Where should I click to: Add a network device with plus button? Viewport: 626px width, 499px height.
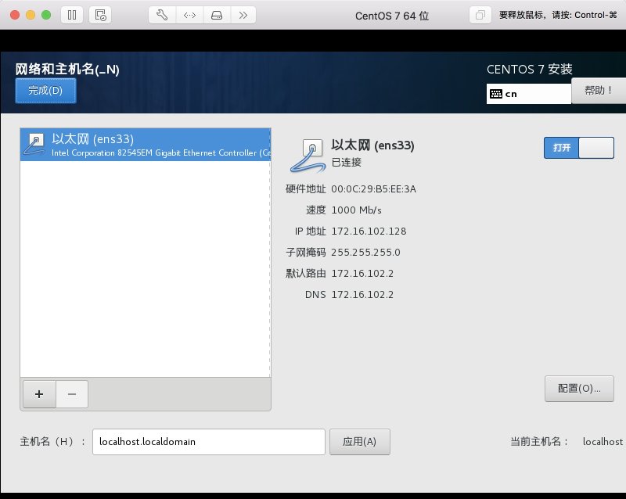(x=39, y=394)
